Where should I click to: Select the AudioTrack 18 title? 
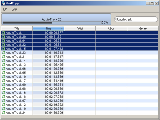[16, 97]
